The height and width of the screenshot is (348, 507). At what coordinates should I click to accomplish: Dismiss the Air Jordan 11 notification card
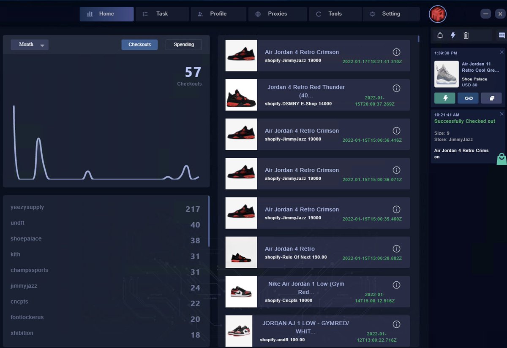(502, 52)
